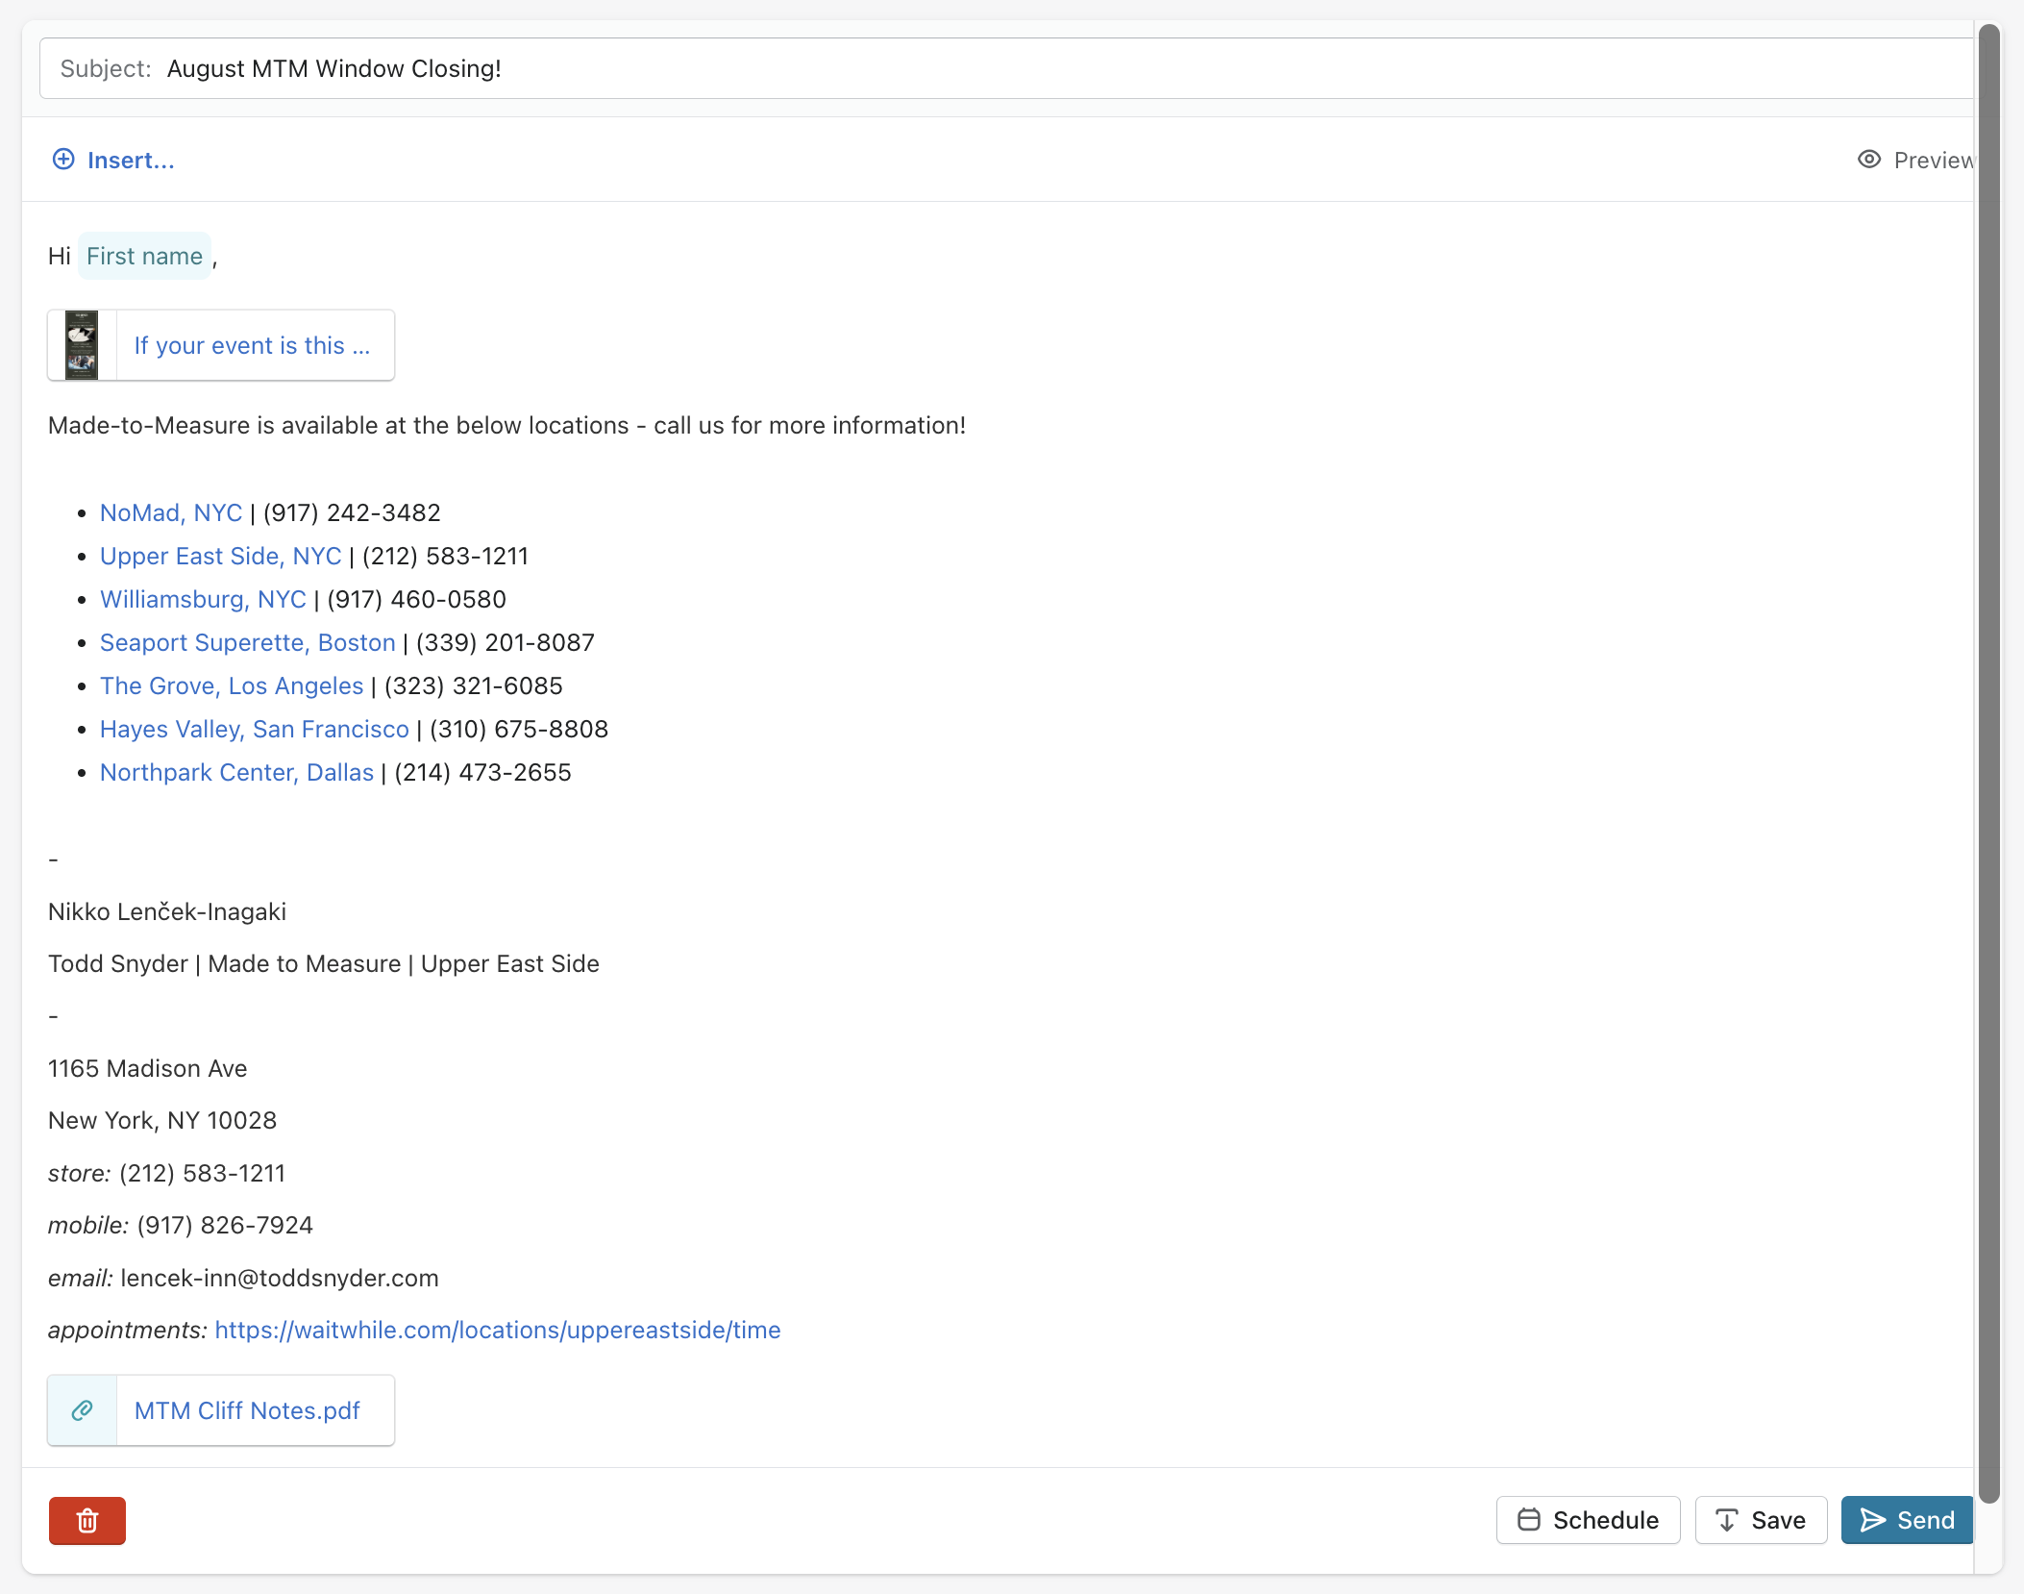
Task: Select the First name merge tag
Action: click(x=144, y=256)
